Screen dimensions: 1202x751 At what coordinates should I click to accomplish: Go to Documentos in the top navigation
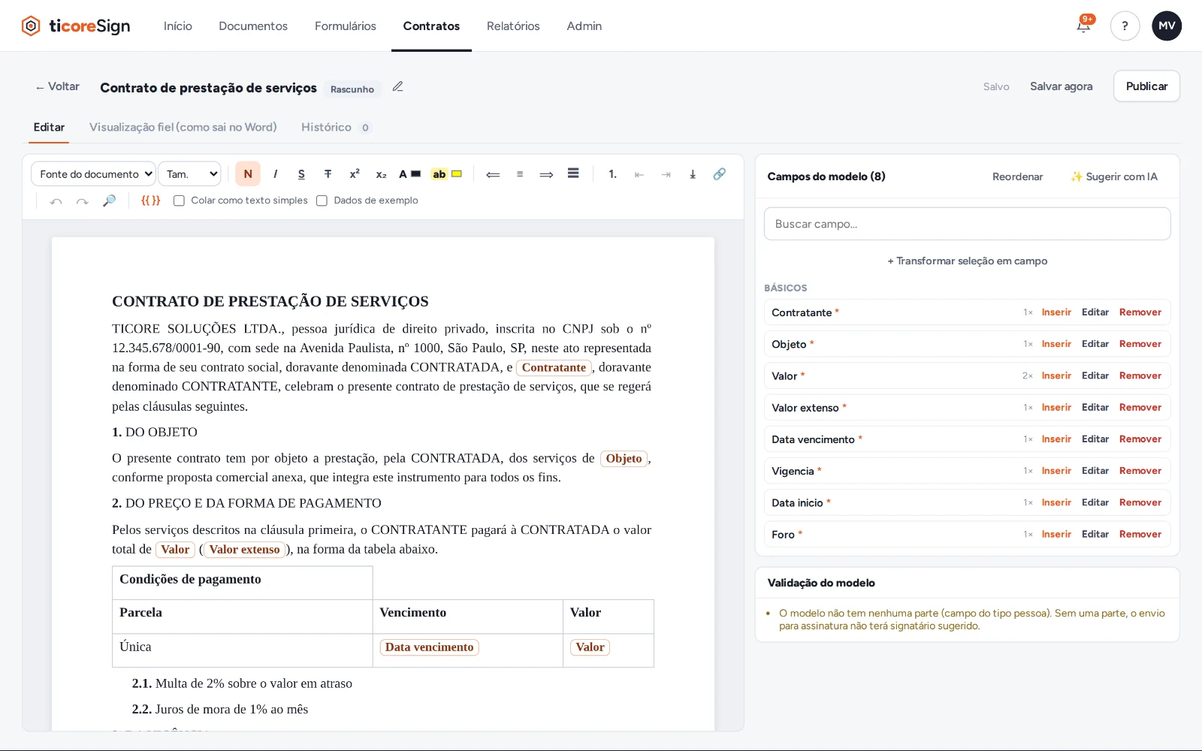(253, 26)
